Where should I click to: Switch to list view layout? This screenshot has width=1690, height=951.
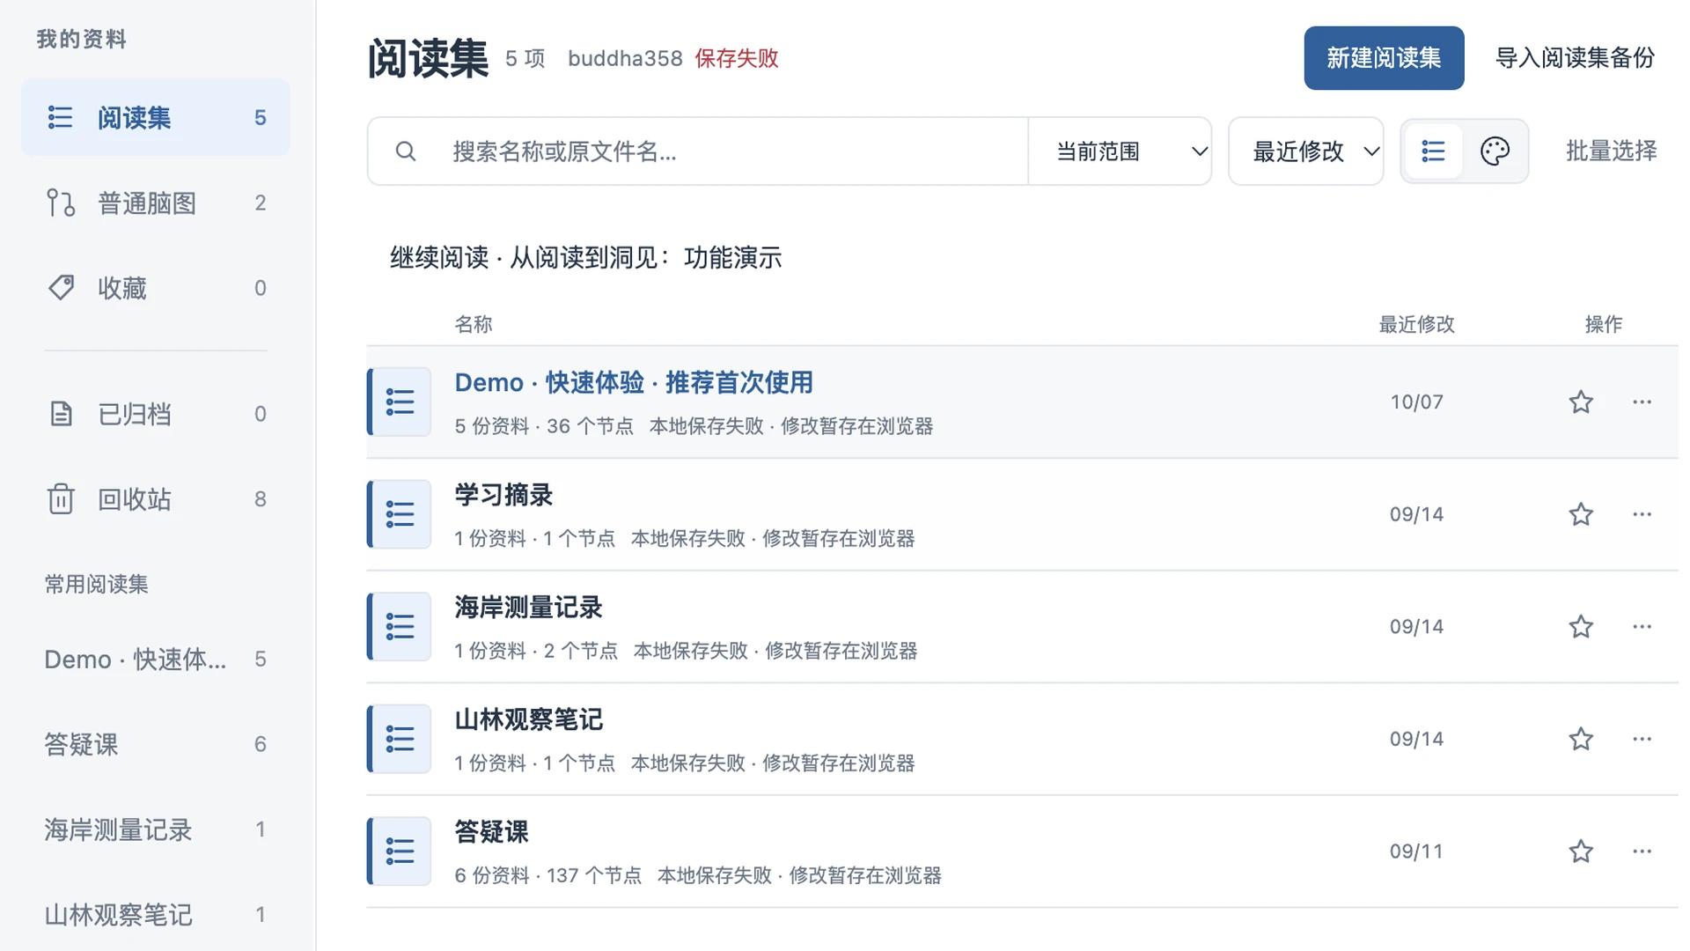click(x=1433, y=151)
